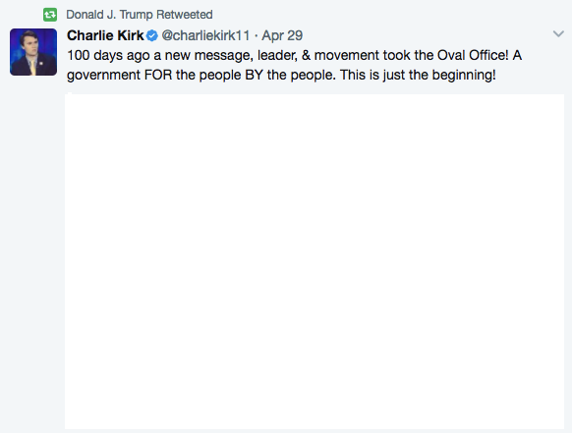Click the line government FOR the people
Image resolution: width=572 pixels, height=433 pixels.
pyautogui.click(x=281, y=75)
